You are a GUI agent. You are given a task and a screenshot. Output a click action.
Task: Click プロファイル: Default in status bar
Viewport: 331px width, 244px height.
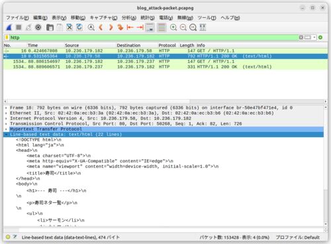tap(298, 237)
